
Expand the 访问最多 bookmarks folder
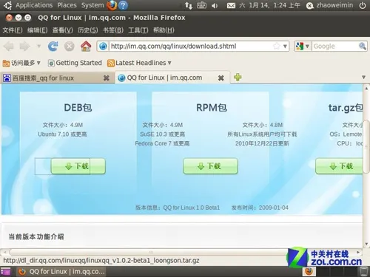click(21, 63)
